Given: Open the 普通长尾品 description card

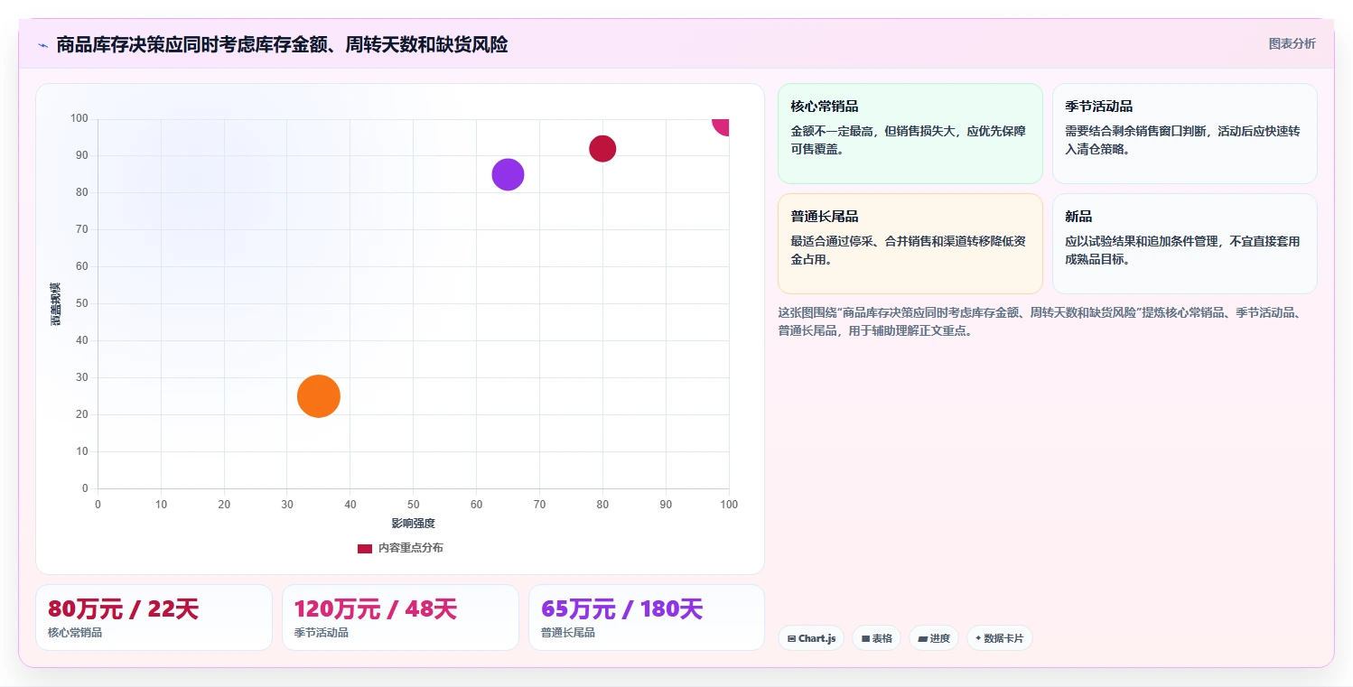Looking at the screenshot, I should [910, 244].
